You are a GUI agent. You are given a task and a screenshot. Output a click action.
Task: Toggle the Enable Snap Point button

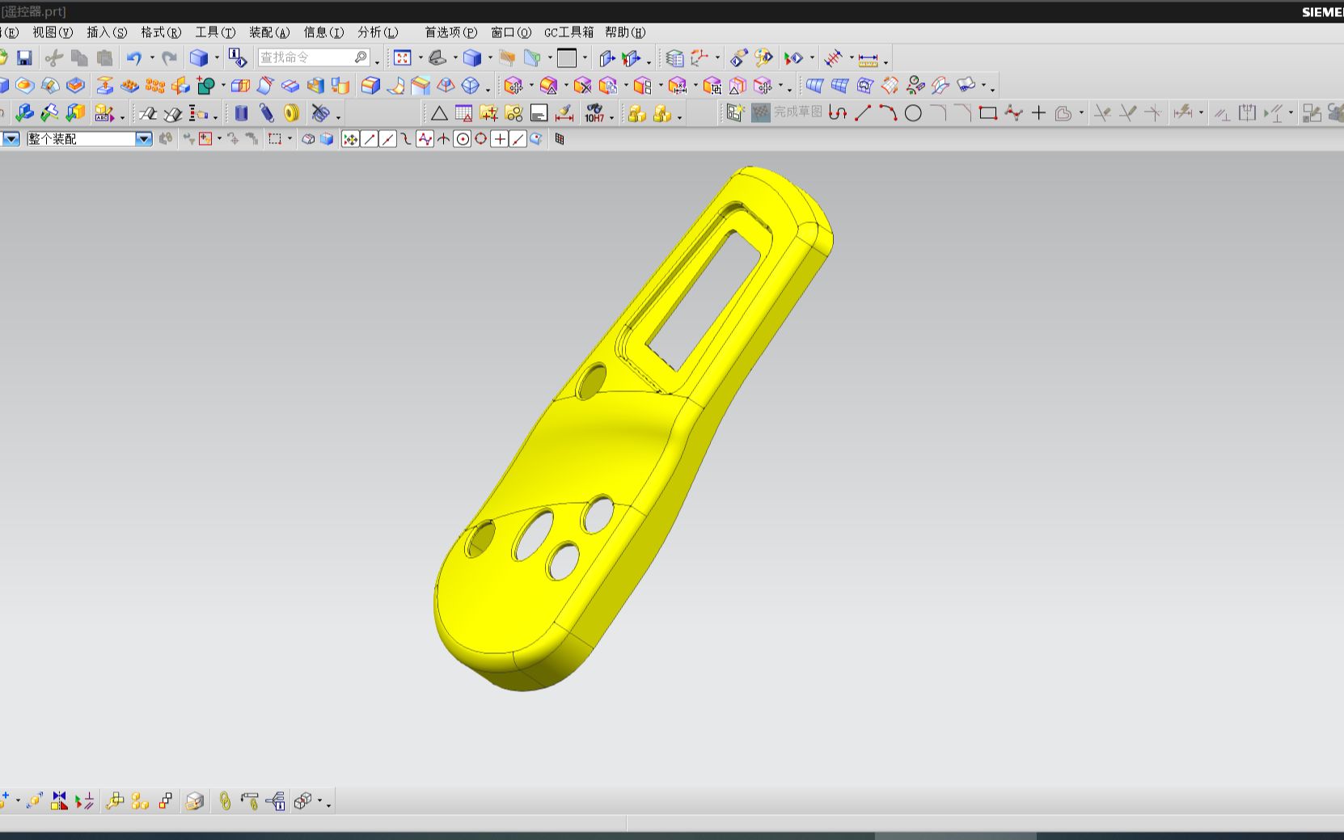click(x=350, y=139)
